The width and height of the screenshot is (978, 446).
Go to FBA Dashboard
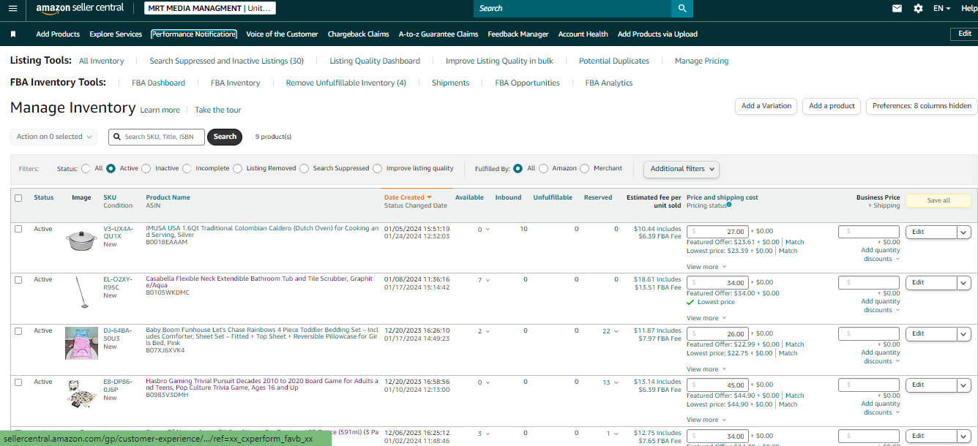[158, 83]
